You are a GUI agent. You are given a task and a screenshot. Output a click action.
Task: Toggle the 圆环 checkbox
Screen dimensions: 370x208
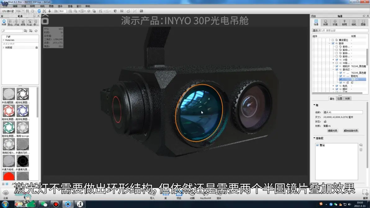click(337, 89)
